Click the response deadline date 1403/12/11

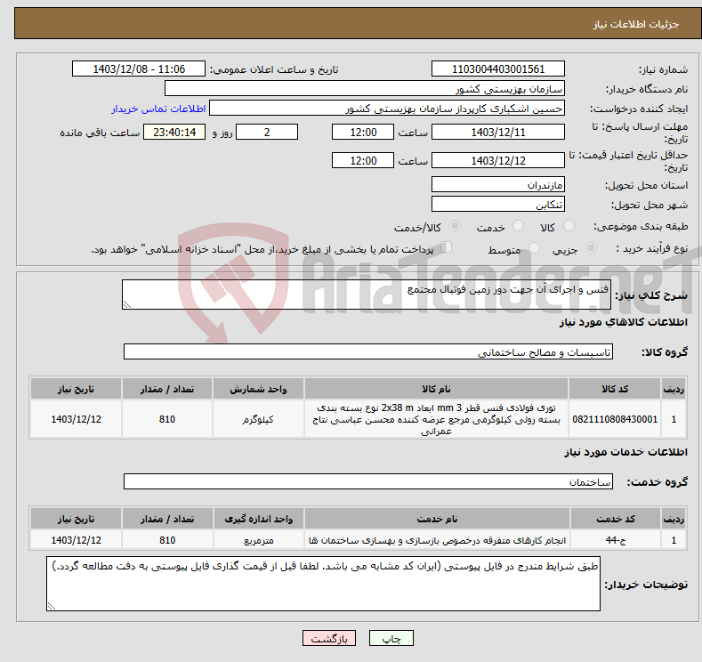pos(498,132)
